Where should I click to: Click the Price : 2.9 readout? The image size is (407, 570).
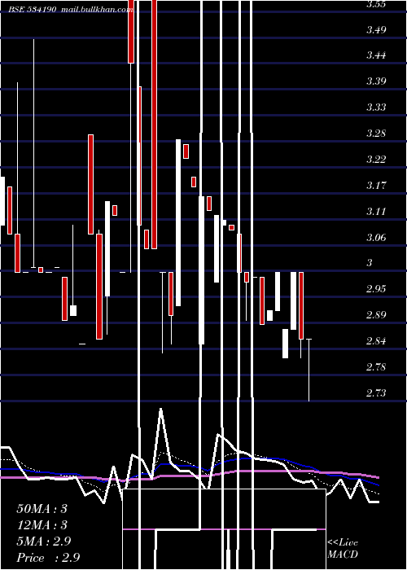[x=48, y=558]
